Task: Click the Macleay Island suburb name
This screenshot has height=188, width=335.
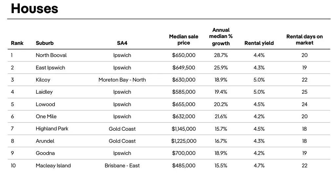Action: tap(53, 166)
